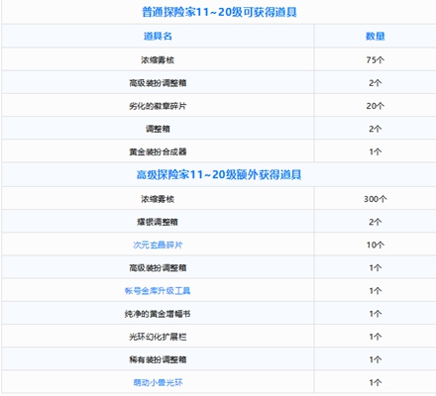Select the 光环幻化扩展栏 item name
The width and height of the screenshot is (436, 396).
pos(158,337)
